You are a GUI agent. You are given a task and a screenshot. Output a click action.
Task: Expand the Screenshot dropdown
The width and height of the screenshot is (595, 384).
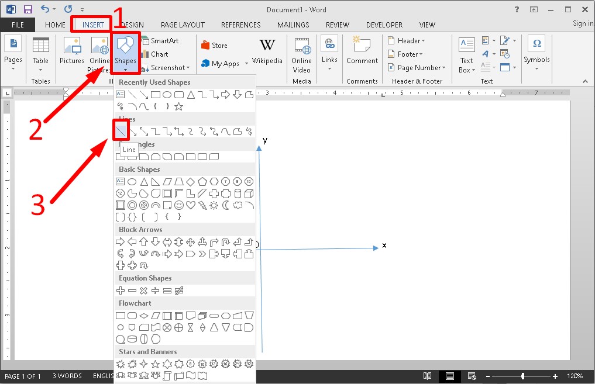[x=166, y=68]
